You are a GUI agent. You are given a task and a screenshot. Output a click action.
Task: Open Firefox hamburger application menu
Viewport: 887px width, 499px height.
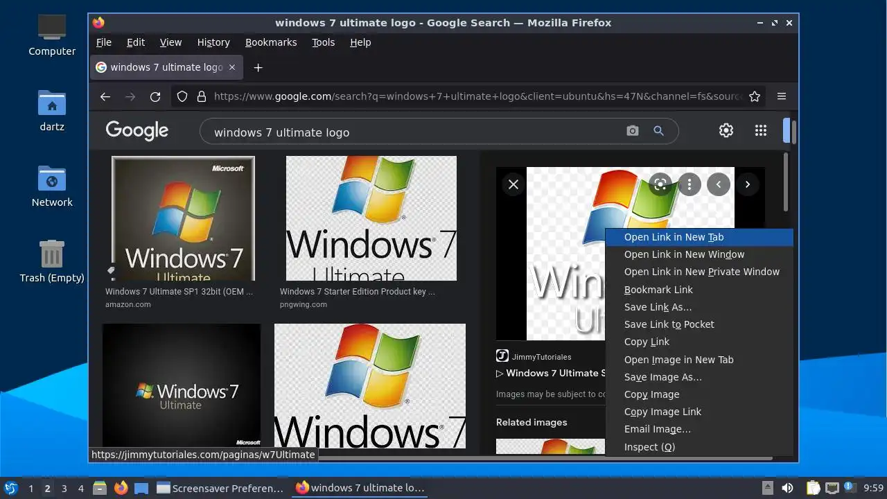pyautogui.click(x=782, y=96)
